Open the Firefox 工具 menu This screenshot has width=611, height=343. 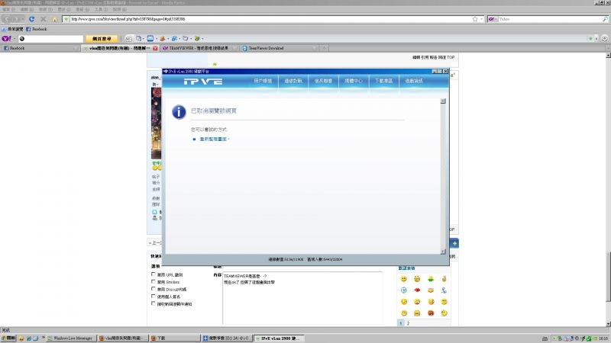(x=101, y=9)
